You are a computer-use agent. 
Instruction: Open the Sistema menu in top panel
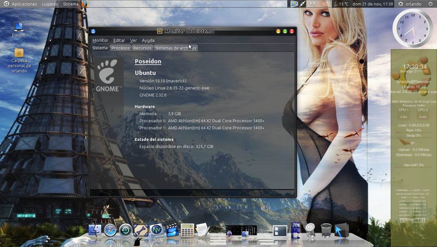[70, 4]
